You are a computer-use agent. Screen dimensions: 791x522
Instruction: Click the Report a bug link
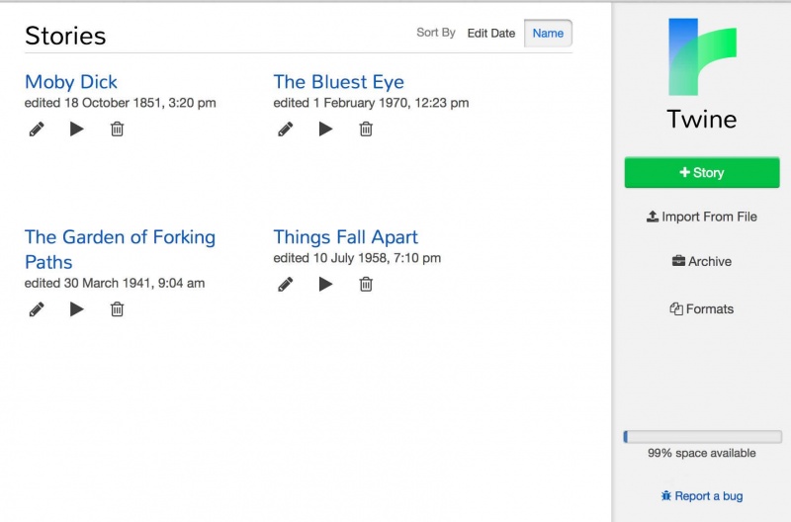tap(702, 496)
